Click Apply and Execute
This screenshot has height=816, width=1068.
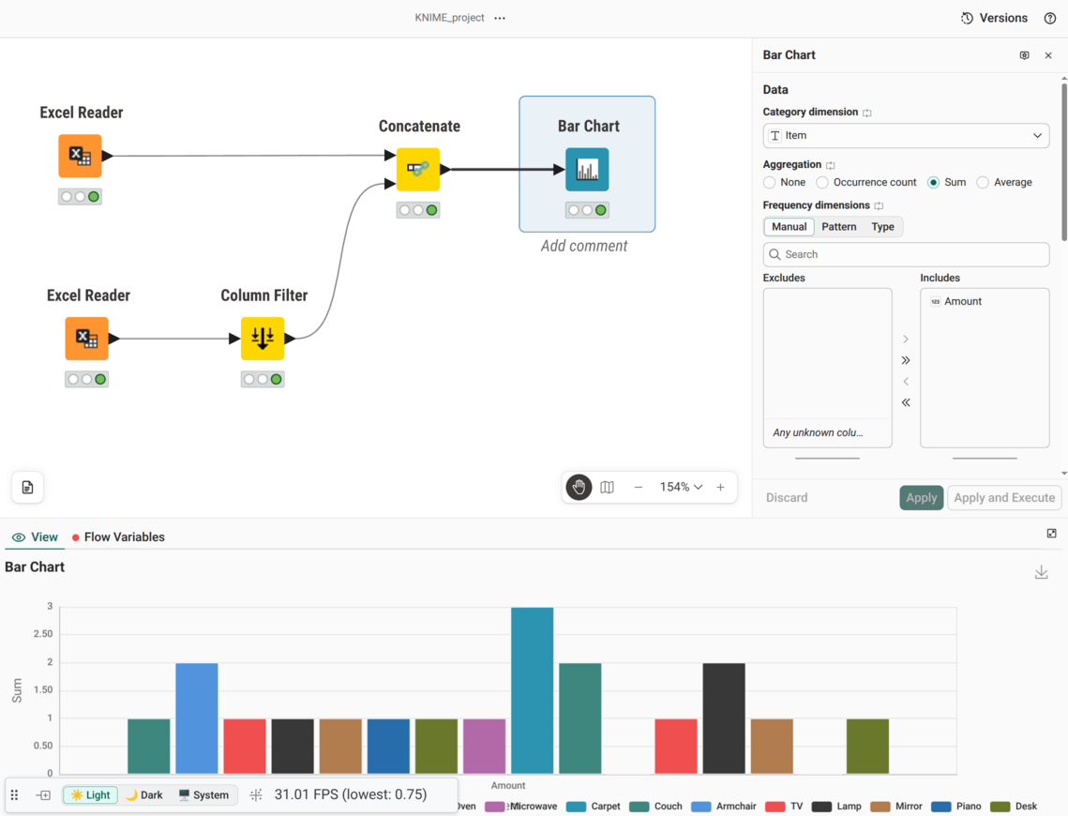point(1004,498)
